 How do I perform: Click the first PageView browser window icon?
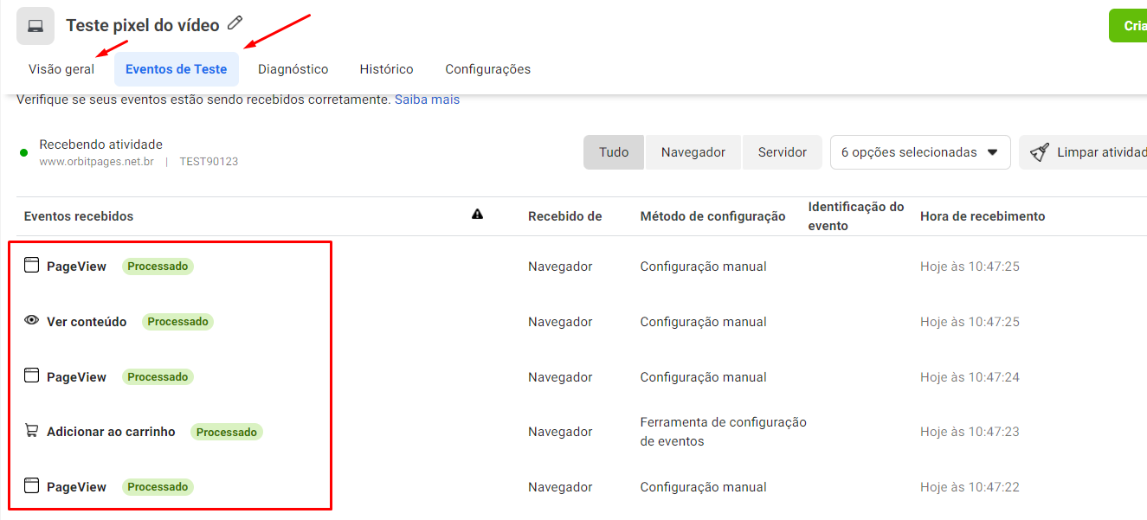click(x=32, y=266)
